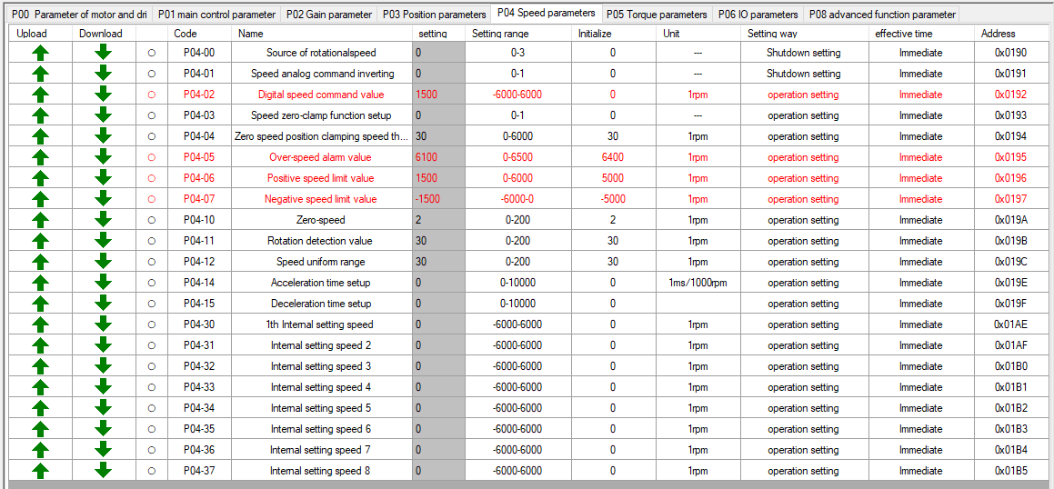The width and height of the screenshot is (1054, 489).
Task: Upload Internal setting speed 8 parameter
Action: (40, 470)
